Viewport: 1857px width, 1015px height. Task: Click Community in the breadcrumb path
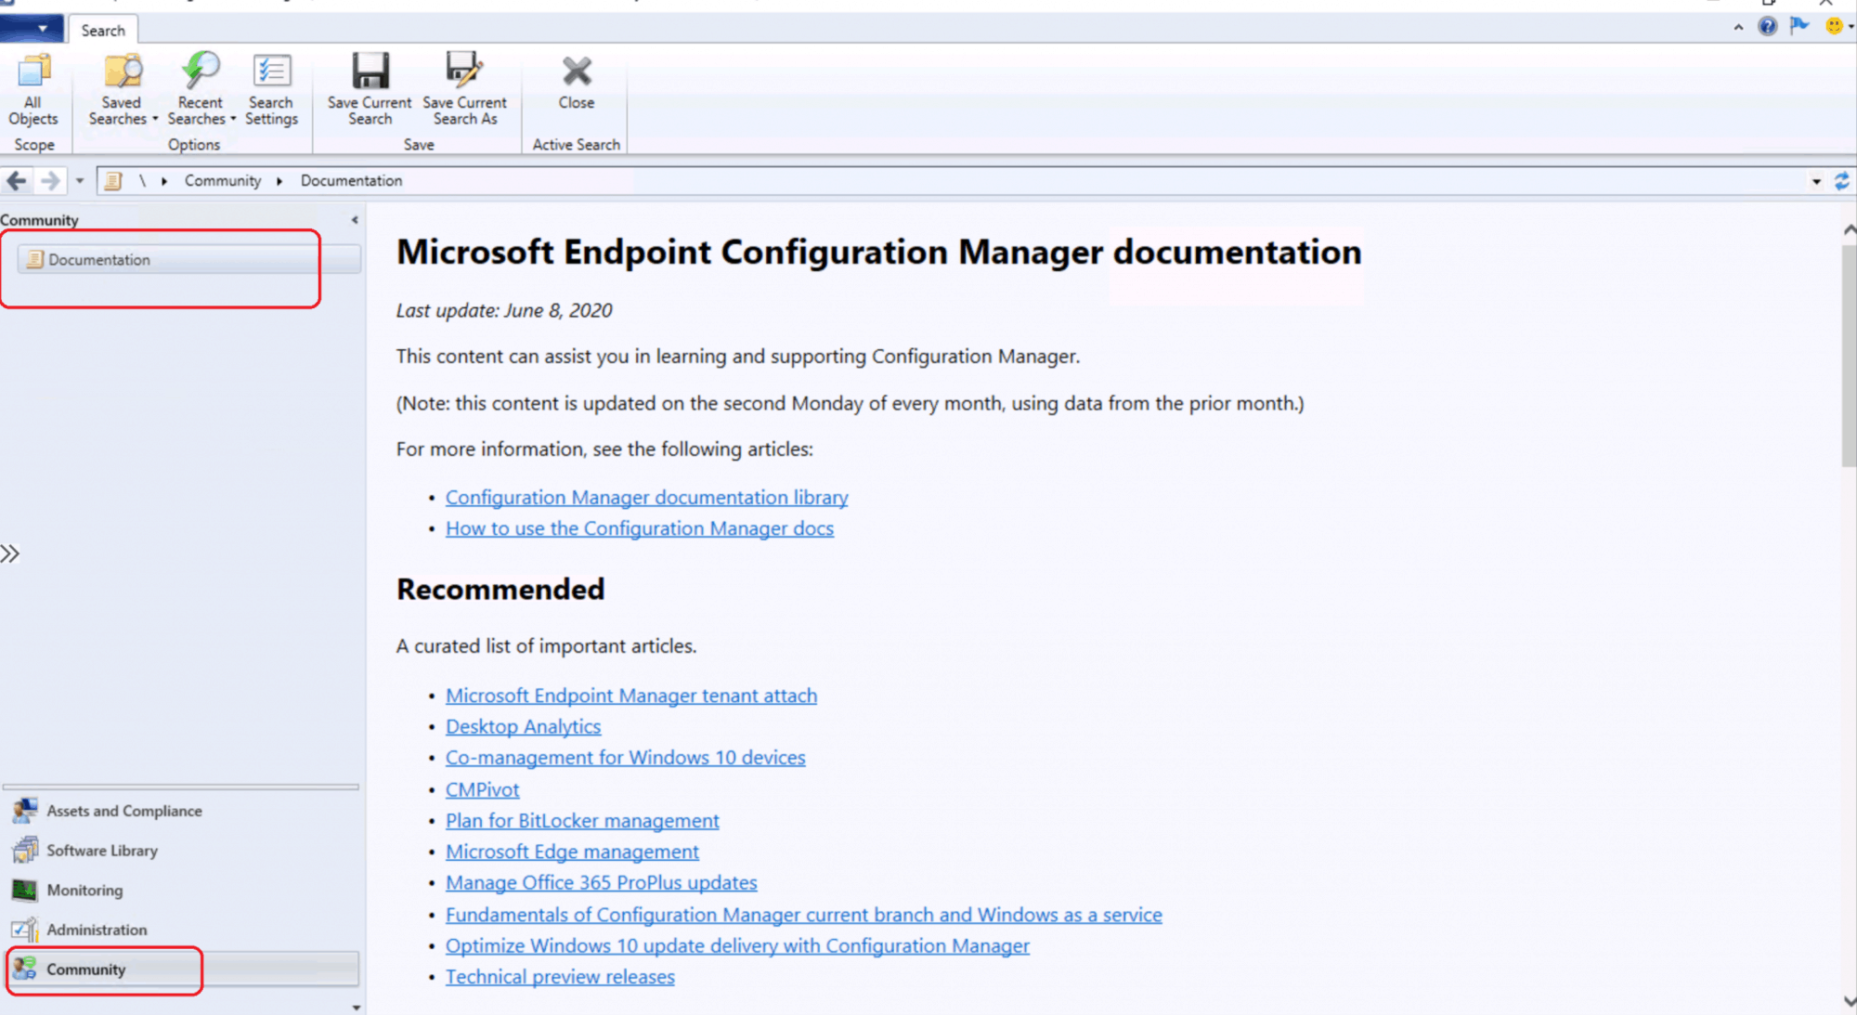[x=223, y=180]
